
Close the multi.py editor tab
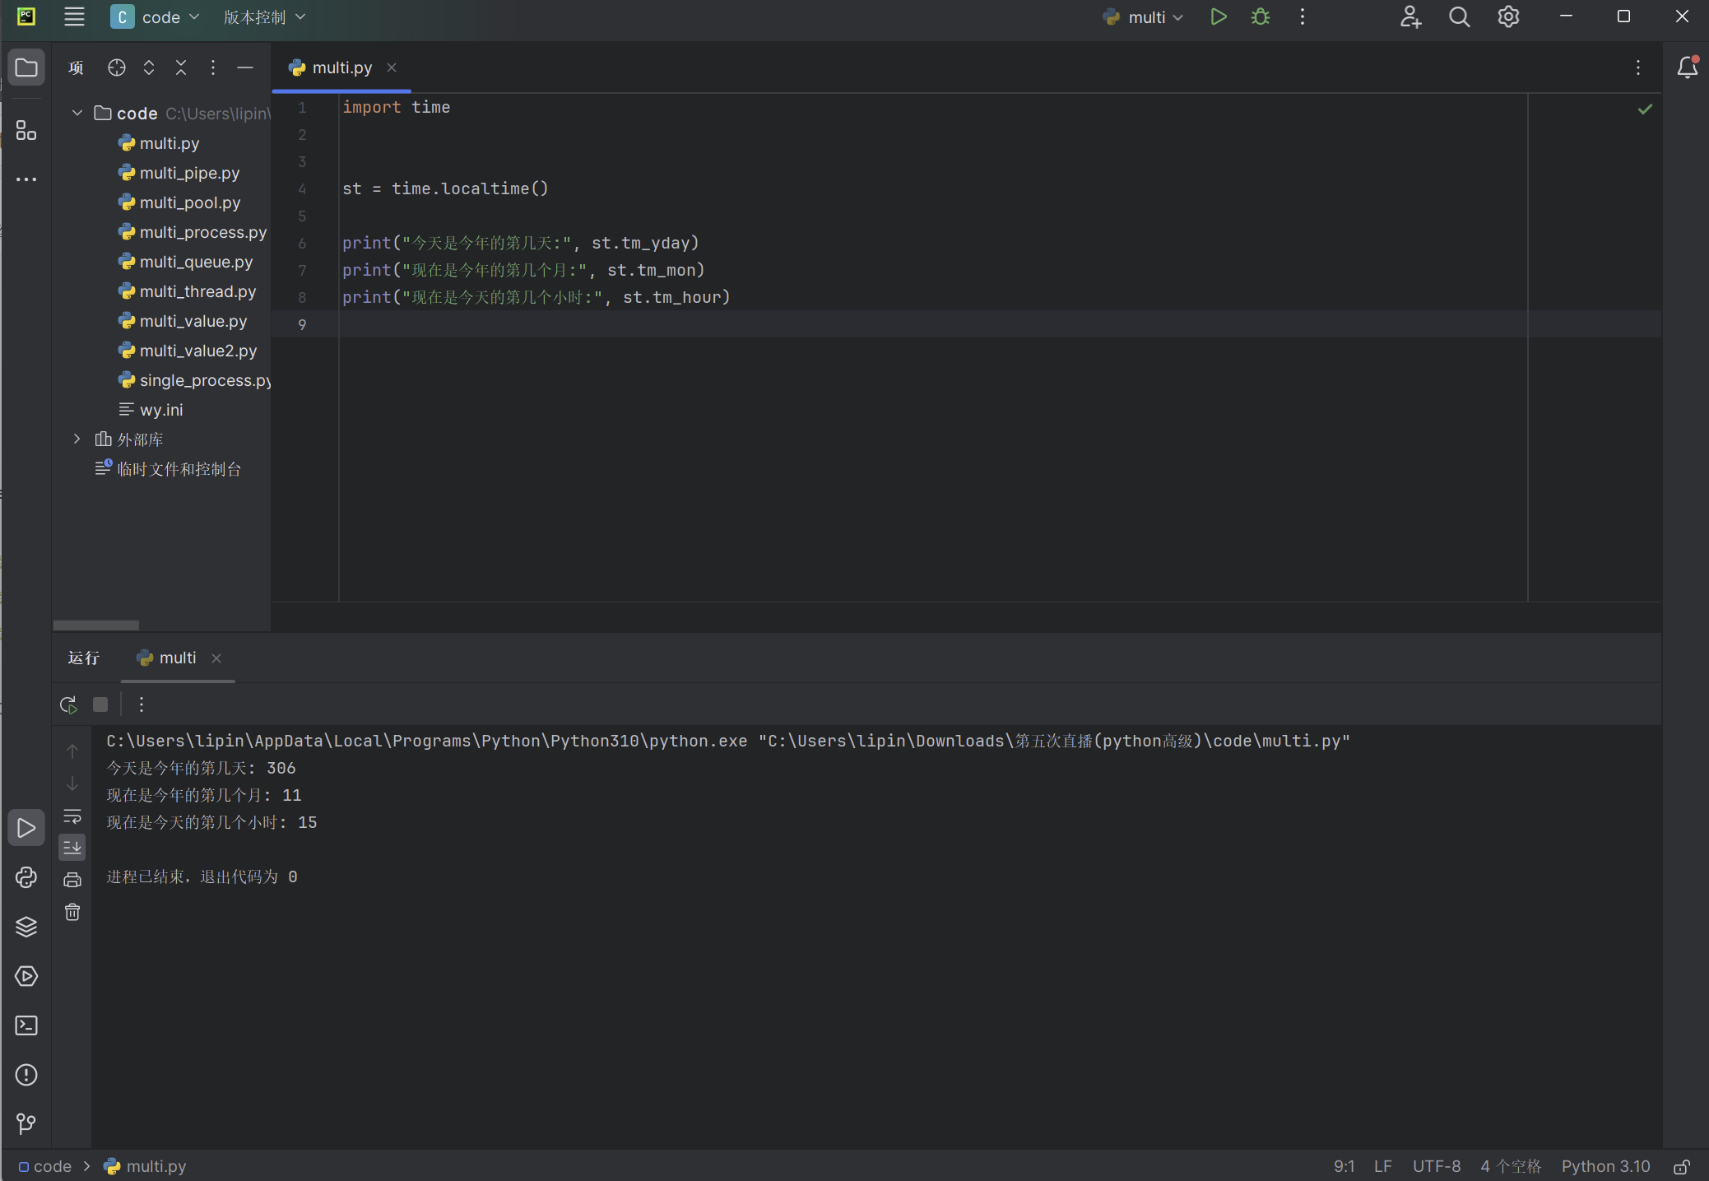click(392, 67)
